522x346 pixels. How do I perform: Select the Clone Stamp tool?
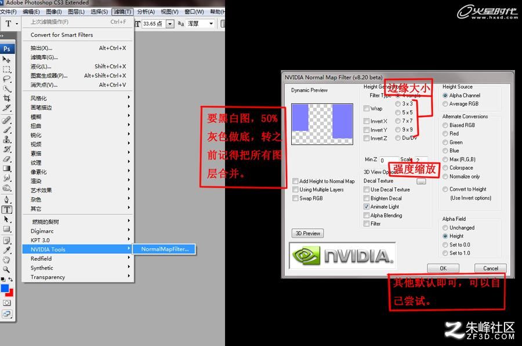pos(6,139)
